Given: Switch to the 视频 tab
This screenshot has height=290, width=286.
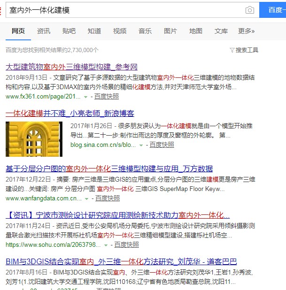Looking at the screenshot, I should click(x=120, y=31).
